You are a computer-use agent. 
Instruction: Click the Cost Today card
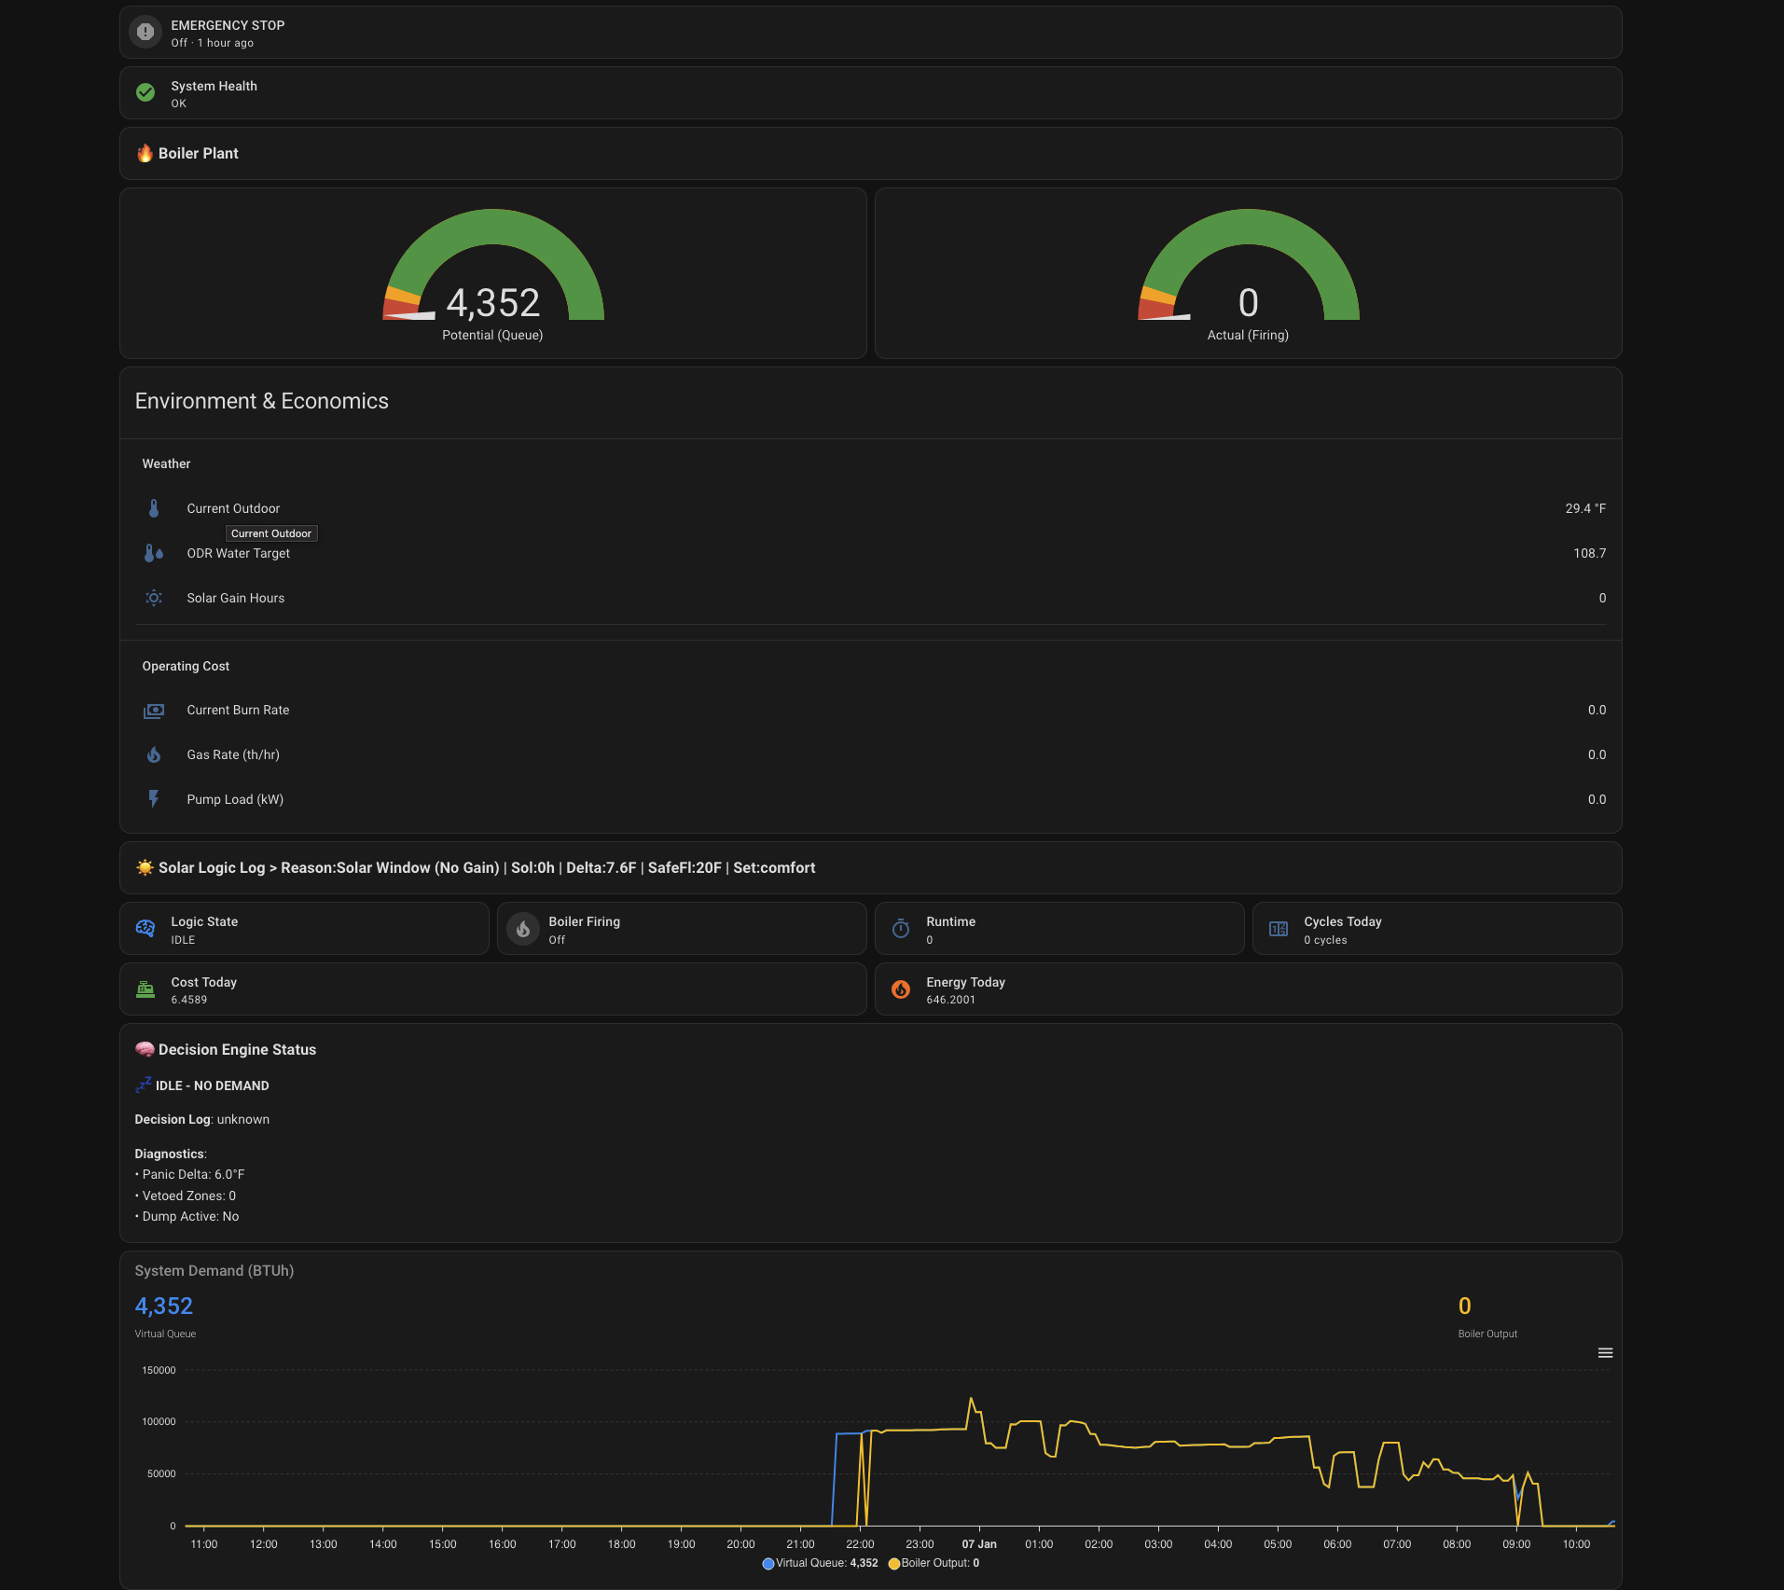492,989
